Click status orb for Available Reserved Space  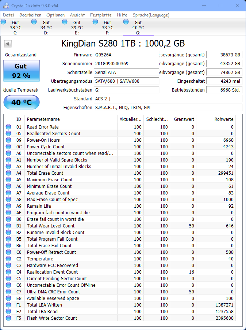point(8,298)
